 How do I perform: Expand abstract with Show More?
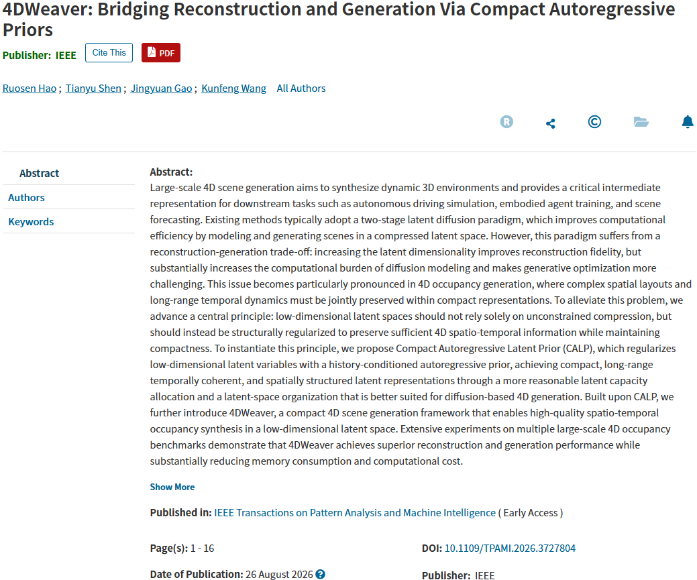[172, 487]
